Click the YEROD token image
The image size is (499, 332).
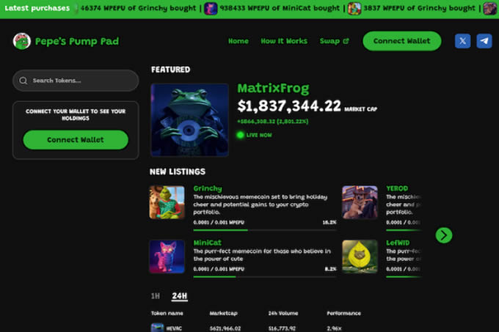(360, 202)
